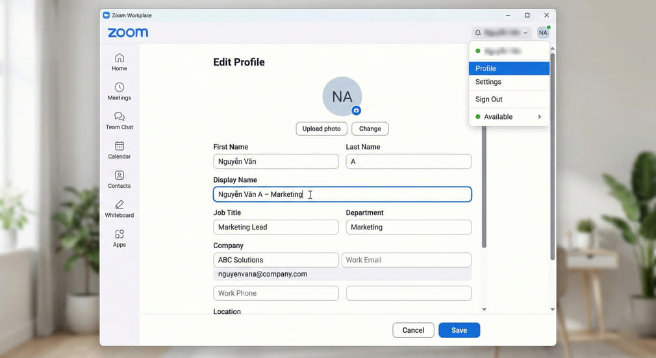Viewport: 656px width, 358px height.
Task: Launch Whiteboard from sidebar
Action: coord(120,209)
